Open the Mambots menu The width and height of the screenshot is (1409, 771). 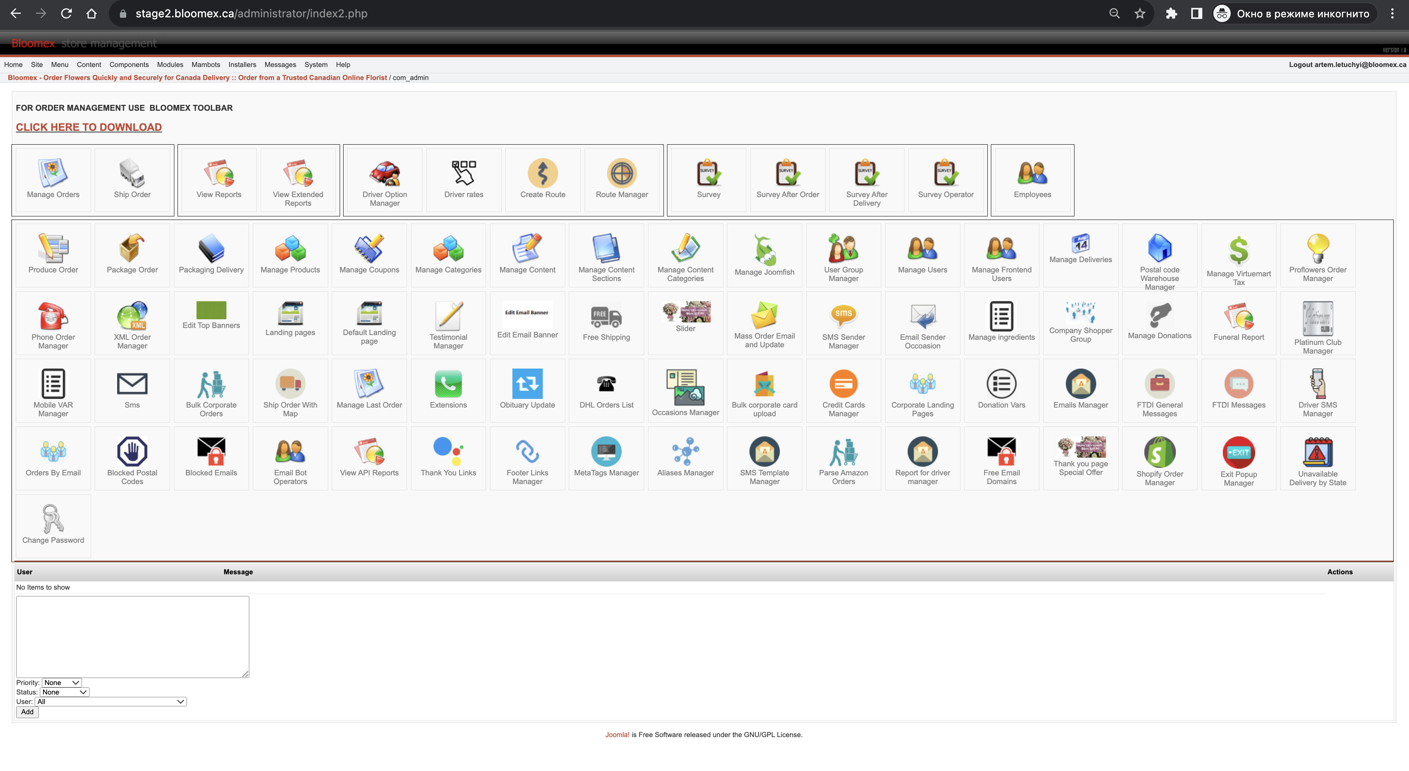(206, 65)
